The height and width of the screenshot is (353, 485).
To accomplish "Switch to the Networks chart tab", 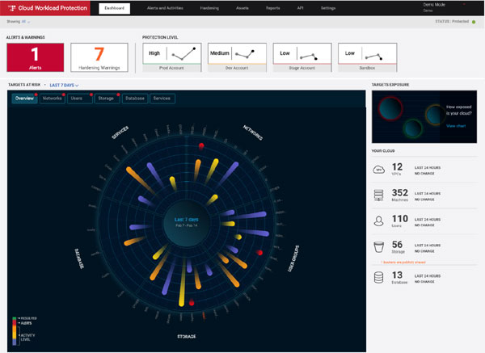I will [53, 99].
